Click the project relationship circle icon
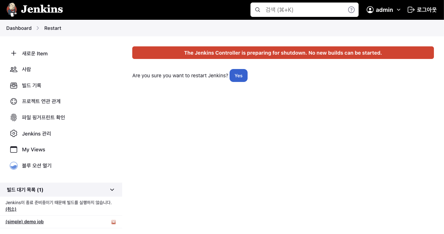This screenshot has width=444, height=234. tap(14, 101)
